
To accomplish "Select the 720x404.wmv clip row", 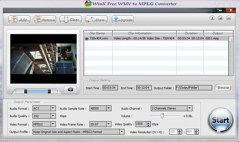I will [156, 38].
